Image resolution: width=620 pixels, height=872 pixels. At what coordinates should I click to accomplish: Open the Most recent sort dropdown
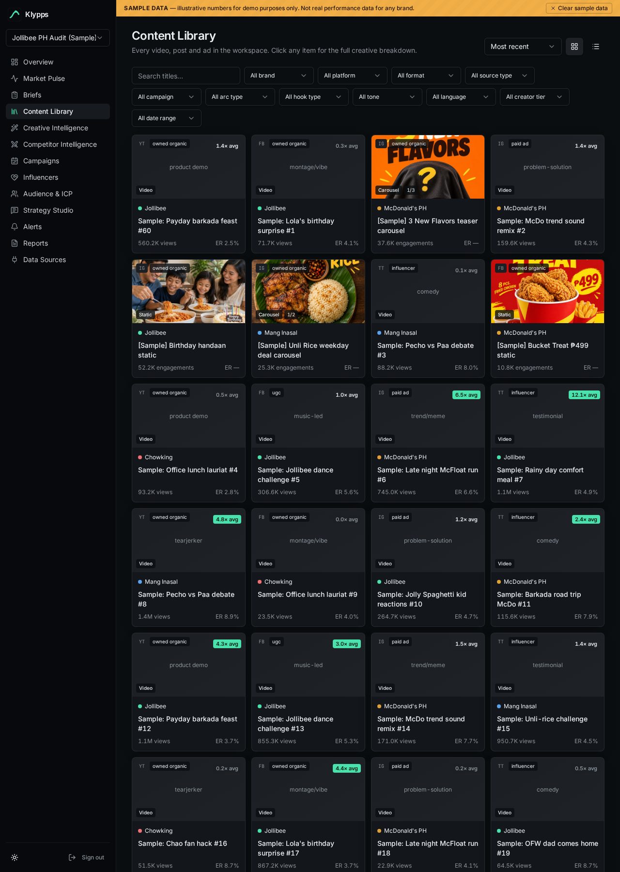tap(523, 47)
